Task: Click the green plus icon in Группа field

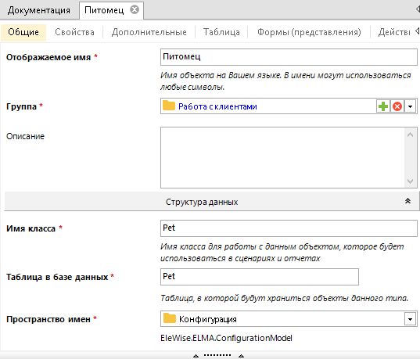Action: click(x=383, y=106)
